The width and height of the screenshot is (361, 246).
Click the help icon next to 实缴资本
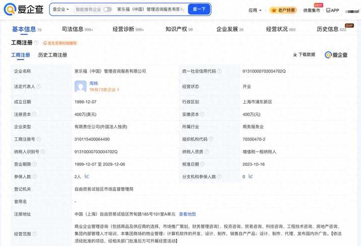pos(202,114)
